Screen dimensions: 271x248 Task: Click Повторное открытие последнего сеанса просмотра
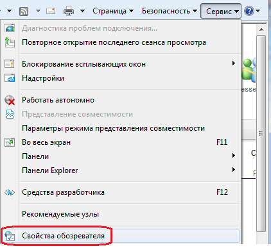pos(130,42)
